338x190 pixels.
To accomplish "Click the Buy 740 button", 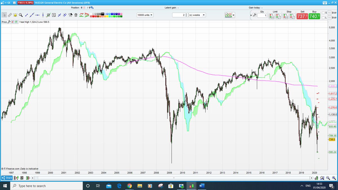I will point(314,16).
